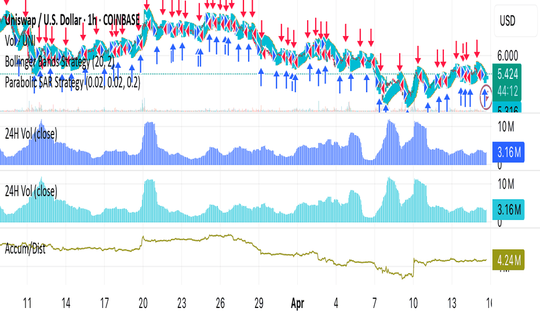Click the 7 date on the time axis

pyautogui.click(x=374, y=303)
